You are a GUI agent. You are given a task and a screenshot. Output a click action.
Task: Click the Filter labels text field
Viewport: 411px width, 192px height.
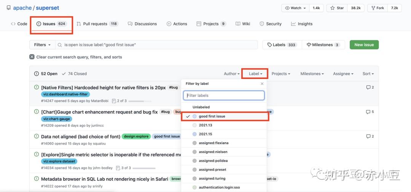224,95
